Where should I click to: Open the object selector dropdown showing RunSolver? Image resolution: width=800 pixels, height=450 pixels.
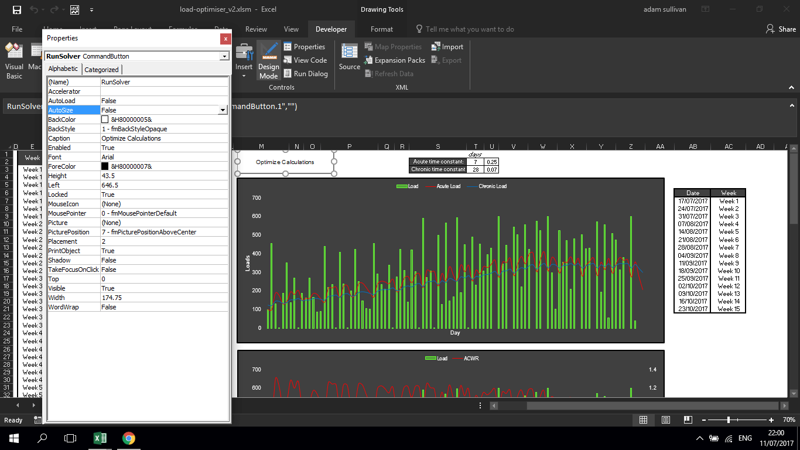click(224, 56)
